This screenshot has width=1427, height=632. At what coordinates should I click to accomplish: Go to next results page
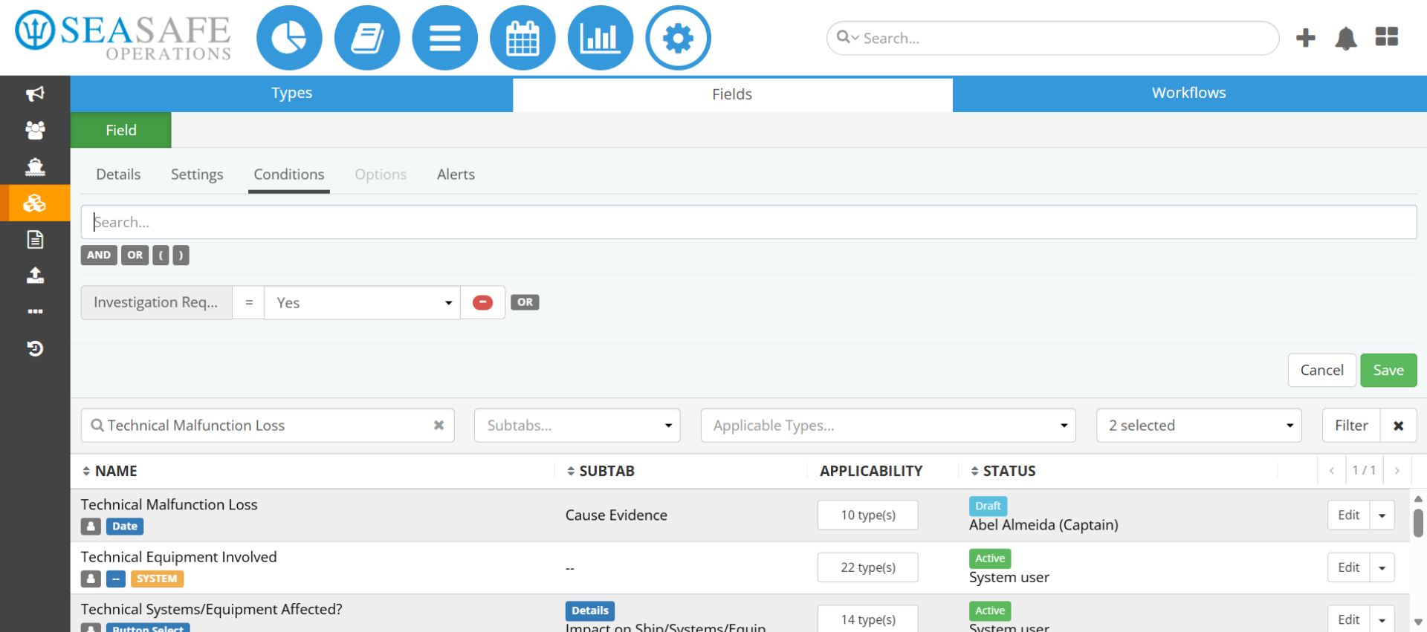[1397, 470]
